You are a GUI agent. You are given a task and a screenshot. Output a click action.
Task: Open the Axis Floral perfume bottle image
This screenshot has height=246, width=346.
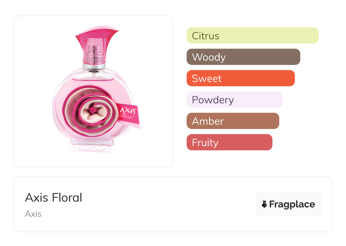point(93,91)
